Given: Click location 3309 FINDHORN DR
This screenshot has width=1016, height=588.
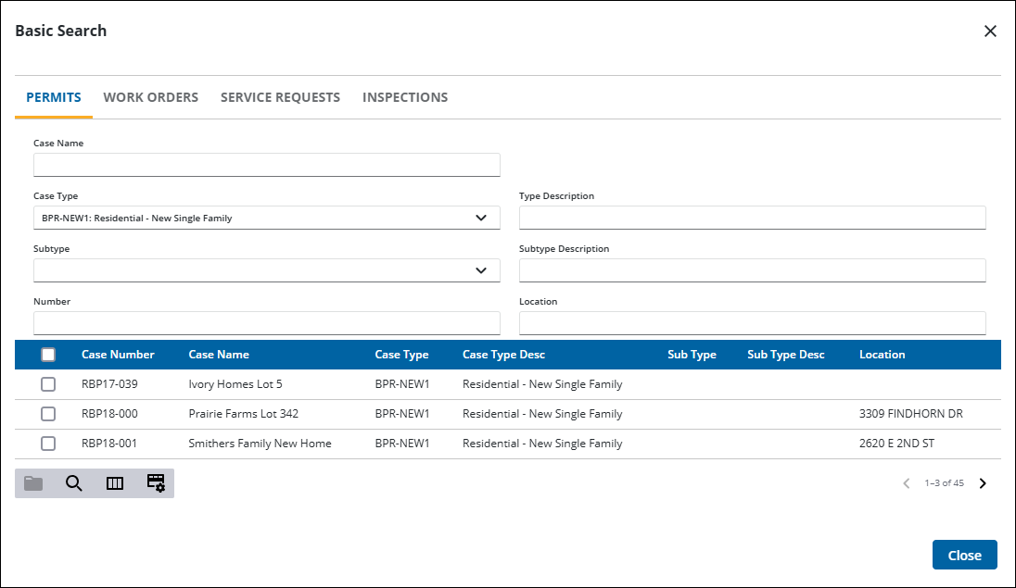Looking at the screenshot, I should pos(911,414).
